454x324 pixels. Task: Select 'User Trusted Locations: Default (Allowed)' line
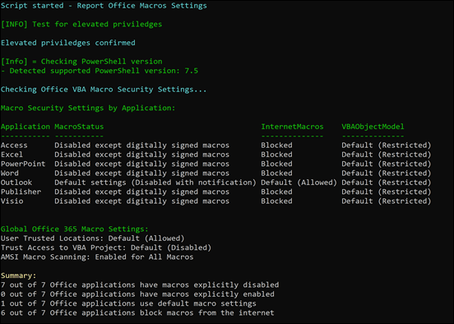pos(93,238)
